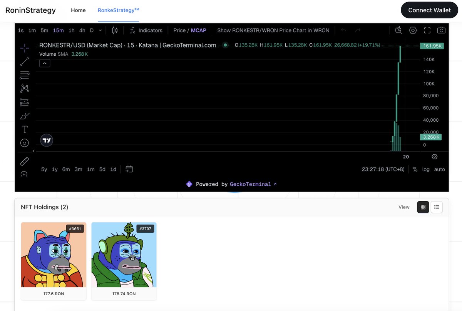The height and width of the screenshot is (311, 462).
Task: Set bottom chart range to 1m
Action: pos(90,169)
